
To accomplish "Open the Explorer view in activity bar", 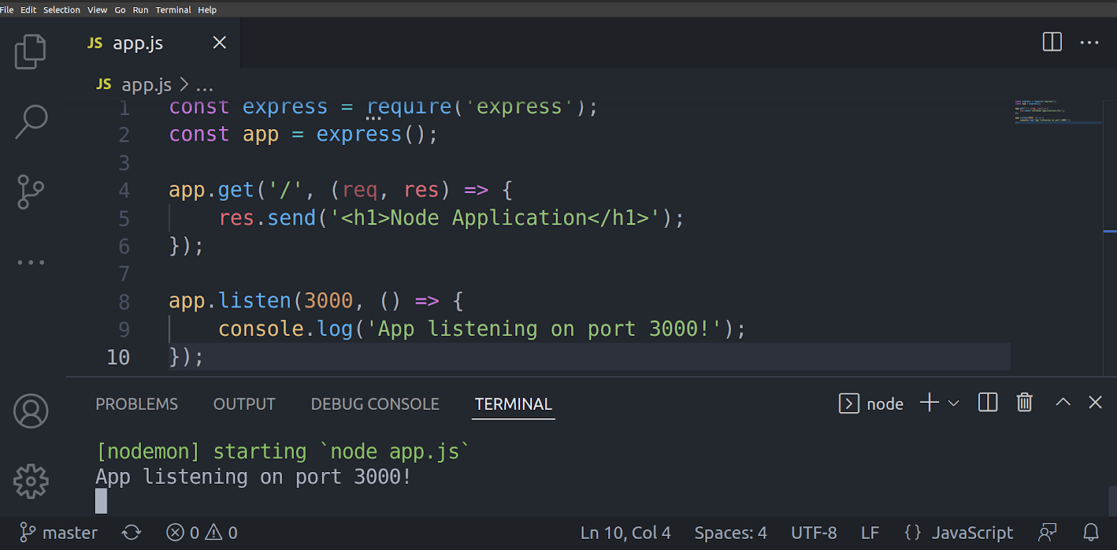I will click(x=30, y=52).
